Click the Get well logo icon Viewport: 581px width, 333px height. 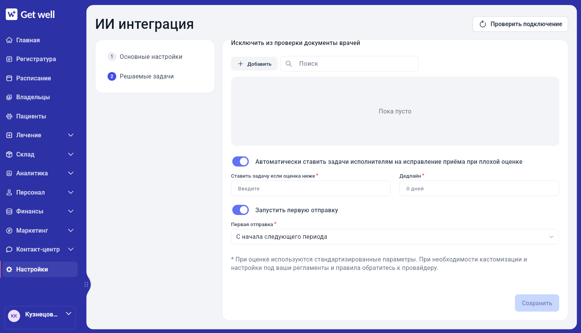[12, 14]
